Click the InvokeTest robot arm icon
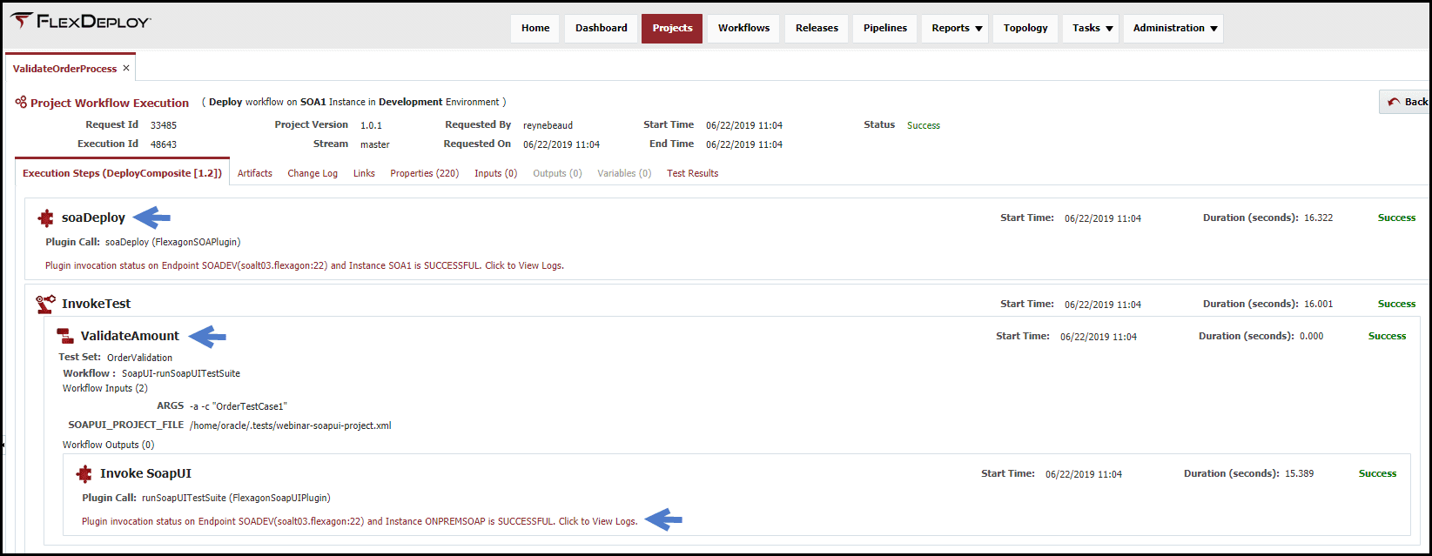The width and height of the screenshot is (1432, 556). 46,304
